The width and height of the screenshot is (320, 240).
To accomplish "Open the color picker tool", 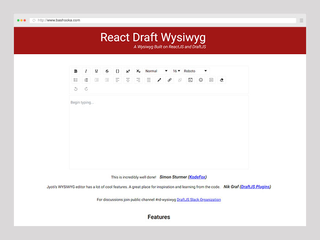I will (159, 80).
